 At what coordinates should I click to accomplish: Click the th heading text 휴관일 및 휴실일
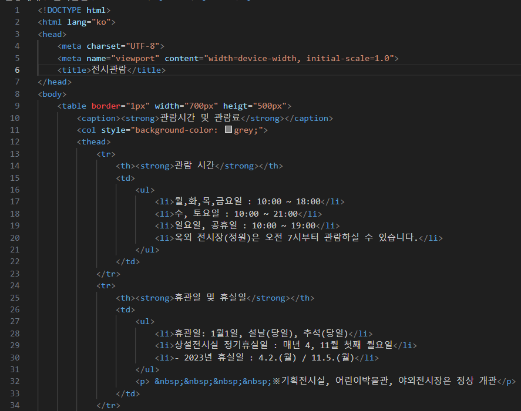pyautogui.click(x=210, y=297)
